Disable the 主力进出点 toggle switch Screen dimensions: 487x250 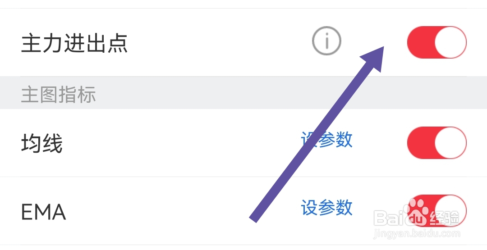436,42
